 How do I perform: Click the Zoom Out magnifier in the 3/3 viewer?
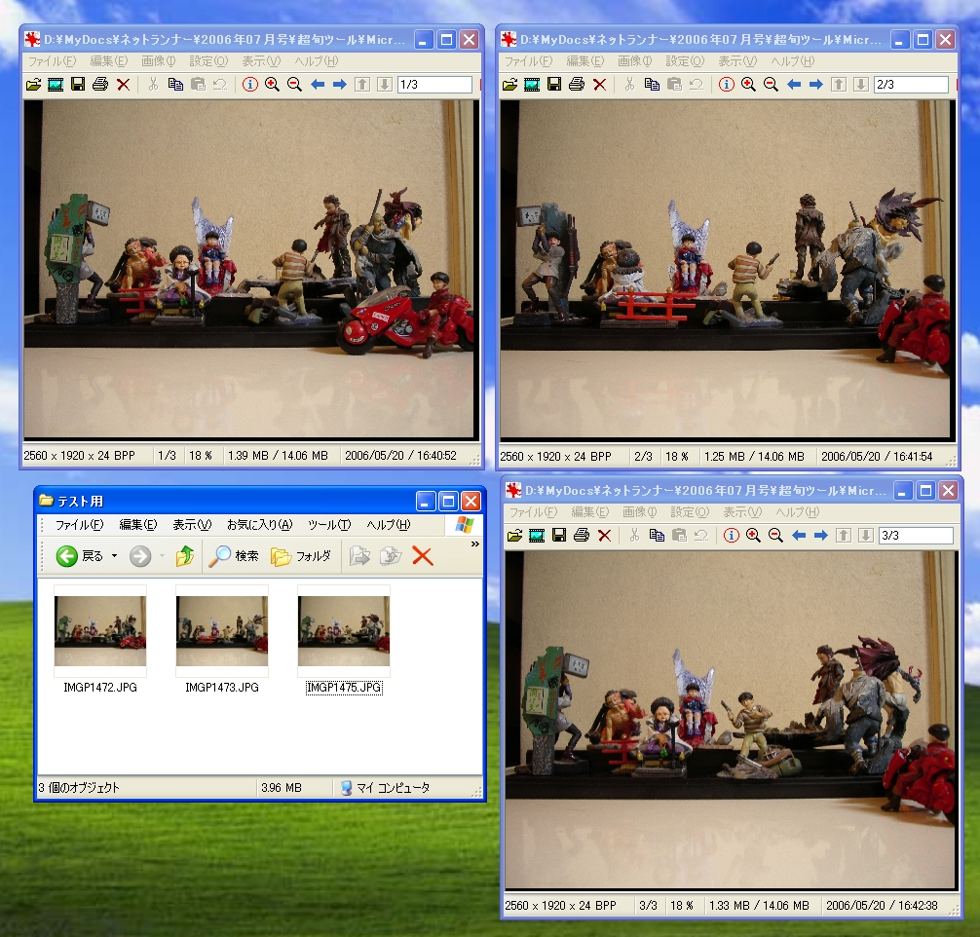775,535
